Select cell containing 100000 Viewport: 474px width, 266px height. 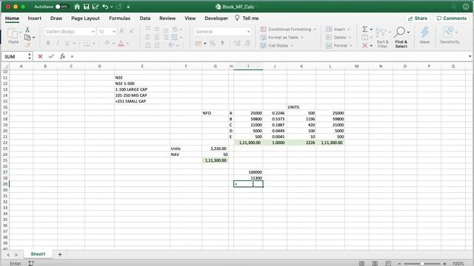point(248,172)
